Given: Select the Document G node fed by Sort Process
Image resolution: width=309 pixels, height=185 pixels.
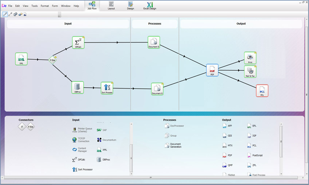Looking at the screenshot, I should (x=157, y=89).
